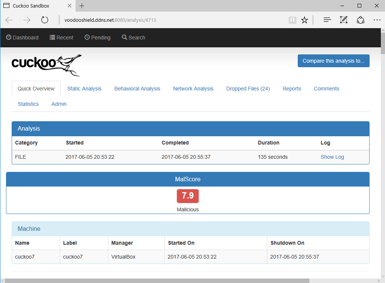This screenshot has height=283, width=385.
Task: Click the Started On column header
Action: pyautogui.click(x=181, y=243)
